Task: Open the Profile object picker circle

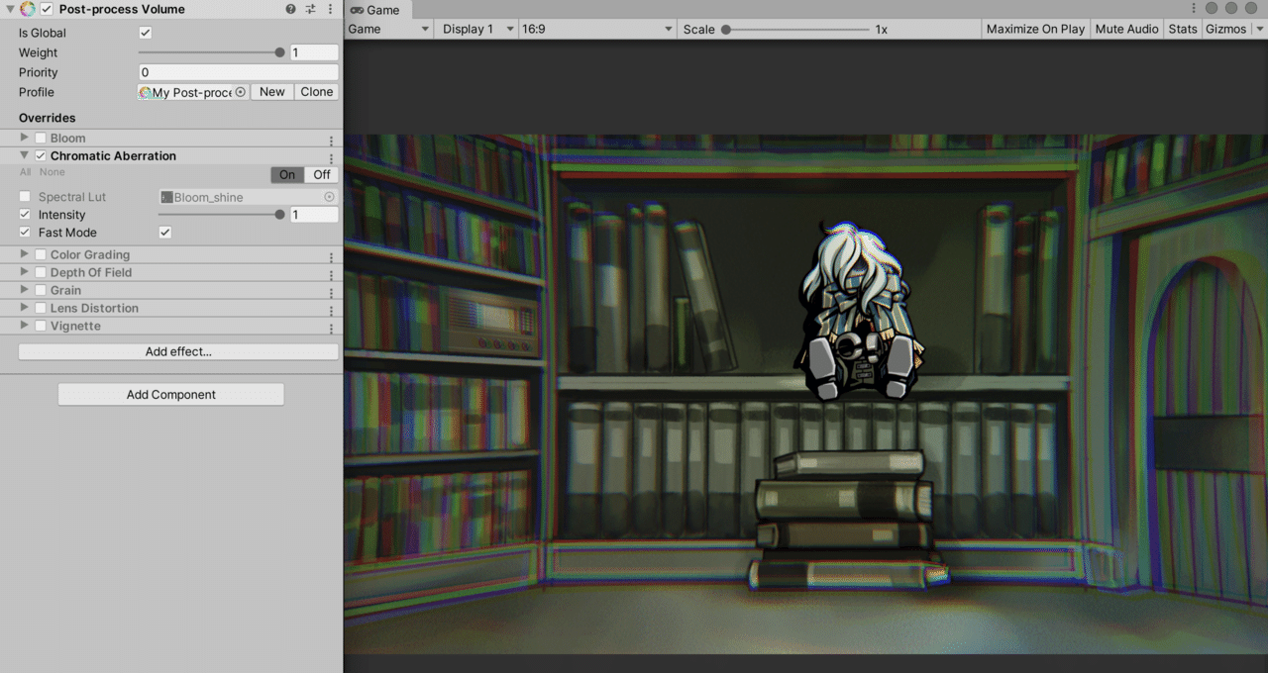Action: (241, 92)
